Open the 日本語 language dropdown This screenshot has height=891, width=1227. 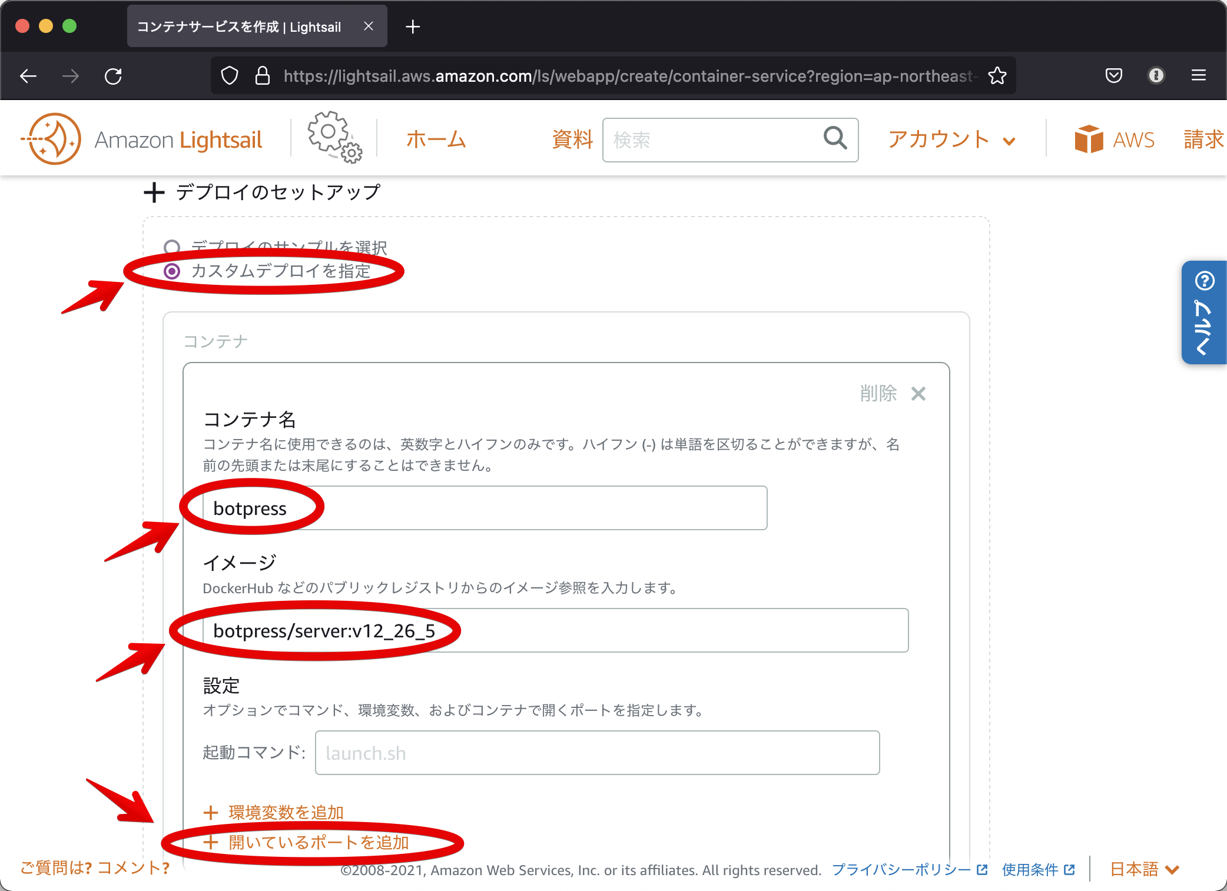point(1145,869)
